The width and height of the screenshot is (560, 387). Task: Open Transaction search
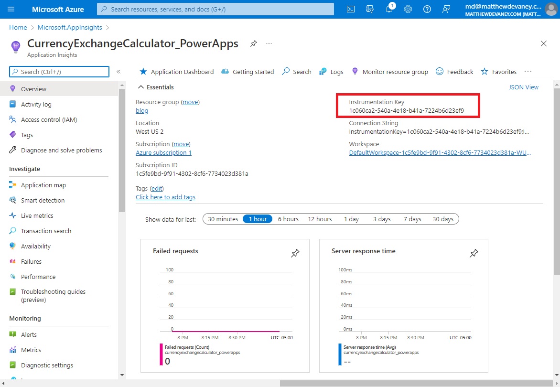click(45, 231)
